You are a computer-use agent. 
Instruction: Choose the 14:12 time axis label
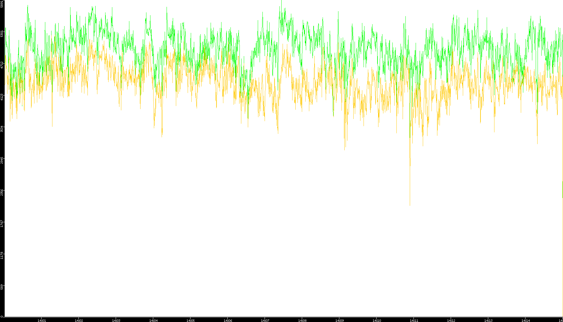pyautogui.click(x=451, y=320)
